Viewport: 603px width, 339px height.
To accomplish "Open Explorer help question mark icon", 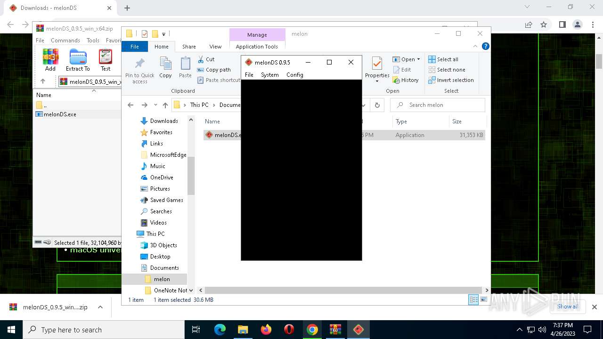I will [x=486, y=46].
